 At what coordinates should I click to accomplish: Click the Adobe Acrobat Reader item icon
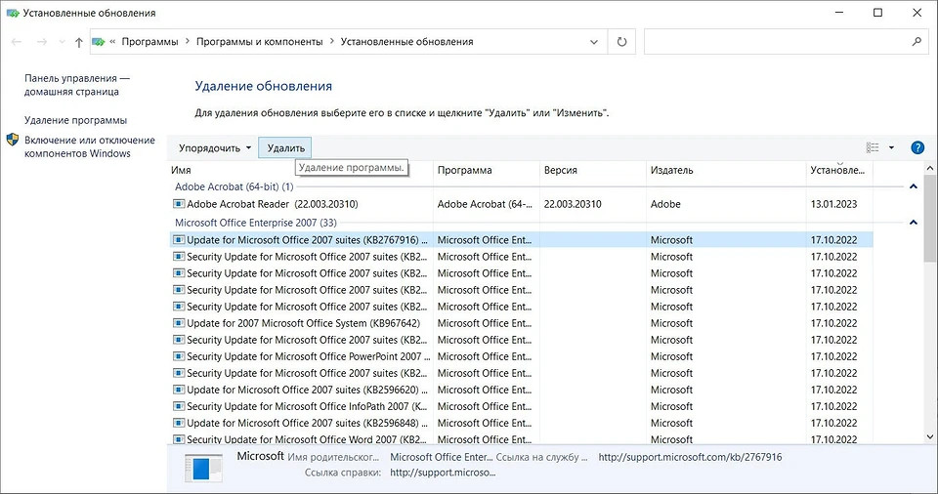point(179,204)
